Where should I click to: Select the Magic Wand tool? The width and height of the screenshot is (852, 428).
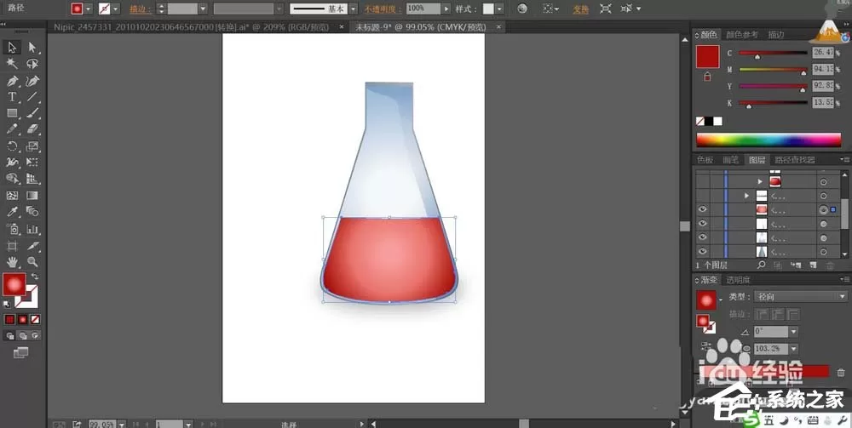12,64
